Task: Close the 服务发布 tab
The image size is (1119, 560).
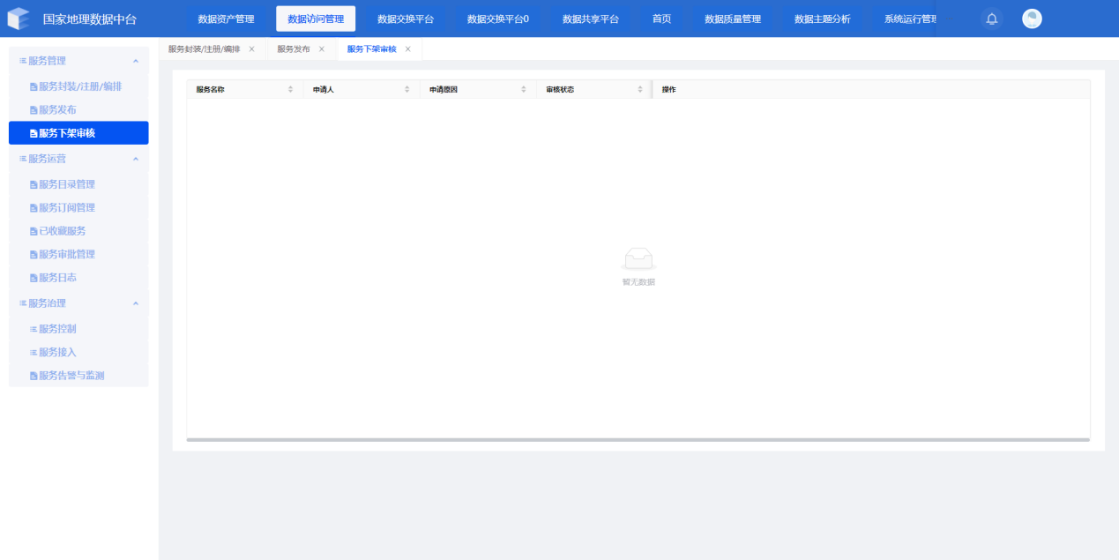Action: point(322,49)
